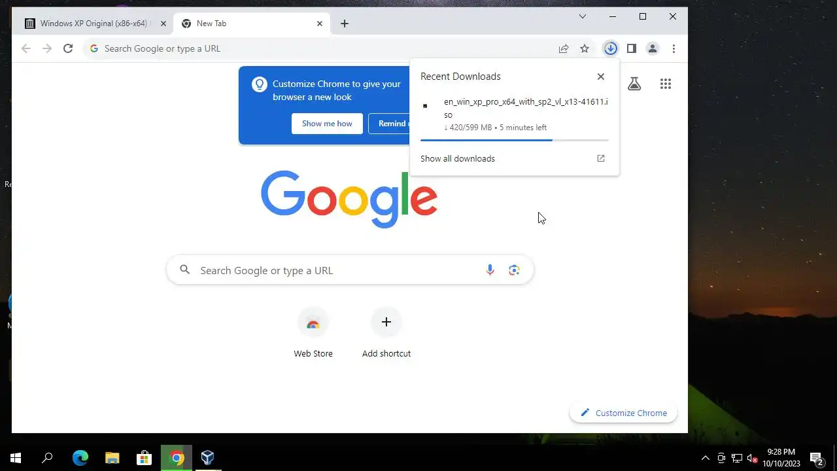This screenshot has height=471, width=837.
Task: Click Add shortcut tile
Action: (x=386, y=334)
